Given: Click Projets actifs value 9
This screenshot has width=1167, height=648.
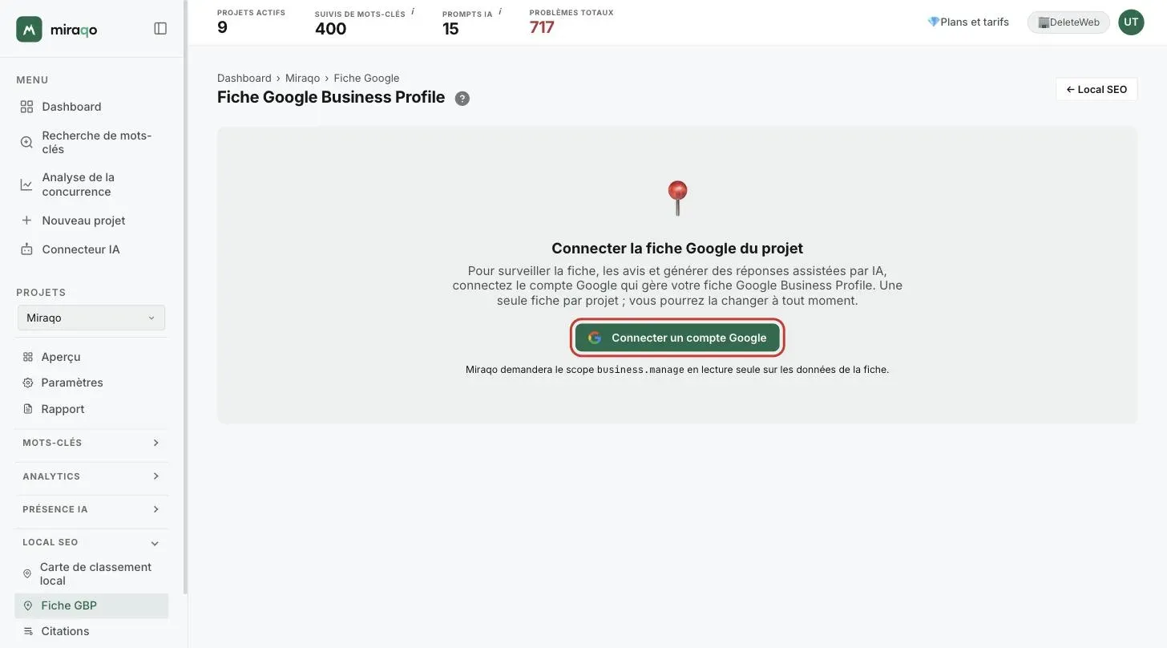Looking at the screenshot, I should [222, 27].
